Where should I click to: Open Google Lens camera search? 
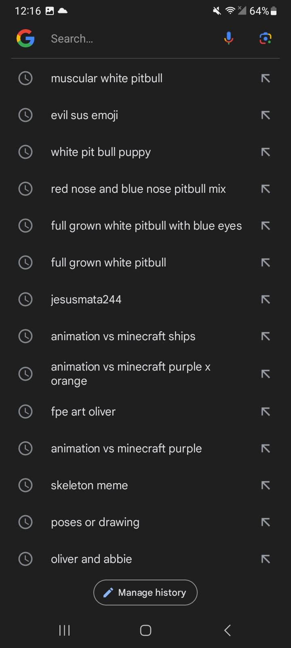pos(265,38)
